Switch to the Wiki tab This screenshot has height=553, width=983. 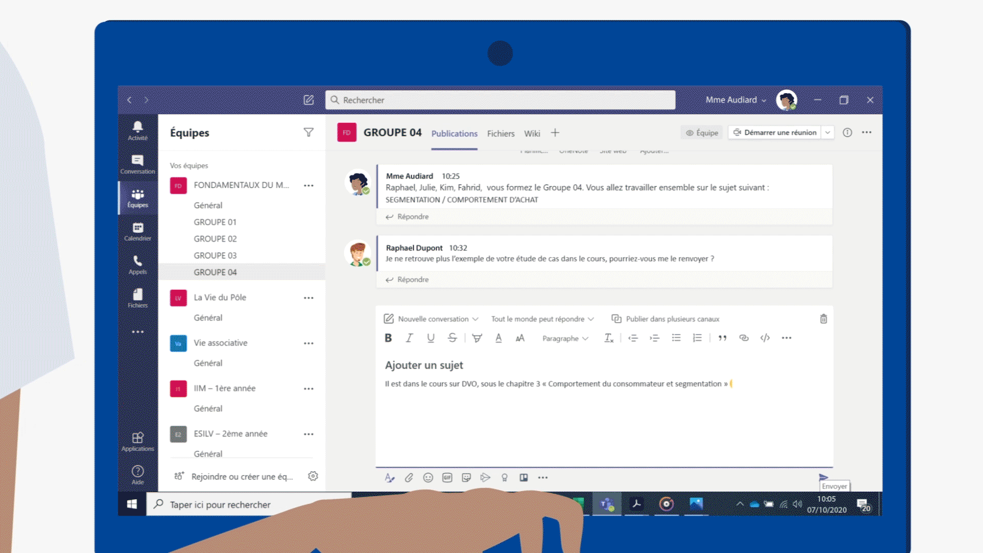[532, 134]
